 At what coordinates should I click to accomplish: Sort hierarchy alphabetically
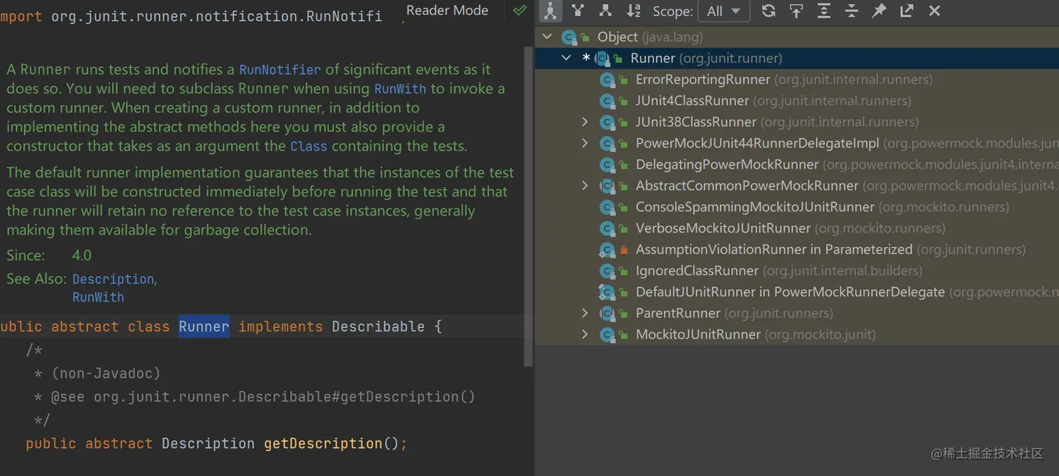(633, 10)
